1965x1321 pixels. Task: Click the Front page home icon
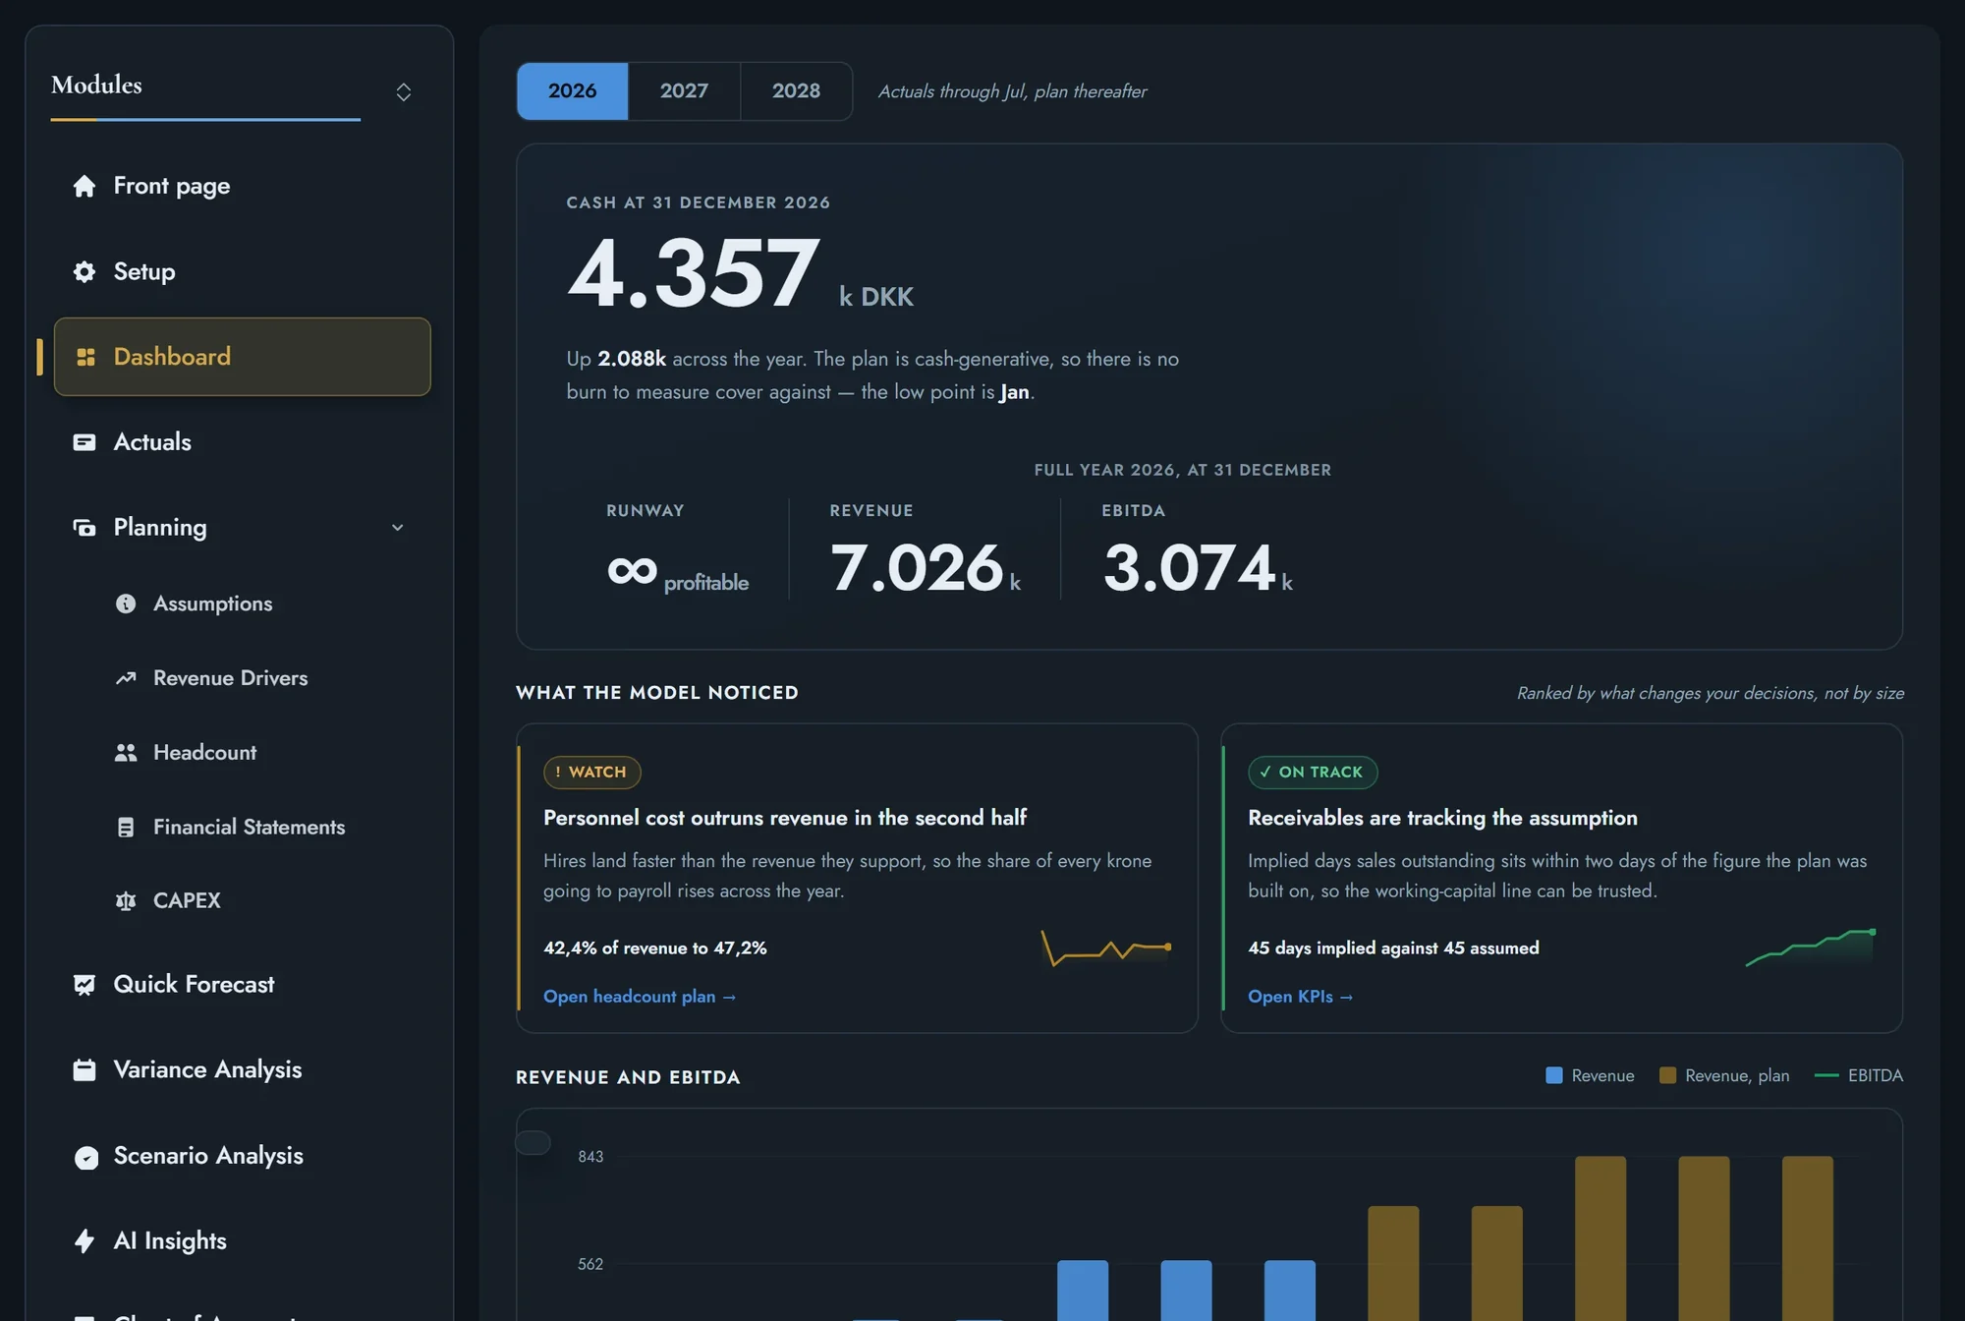(x=84, y=186)
